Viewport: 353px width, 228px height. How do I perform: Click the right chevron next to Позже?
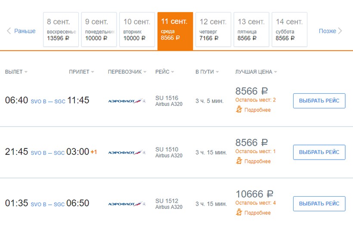tap(341, 31)
